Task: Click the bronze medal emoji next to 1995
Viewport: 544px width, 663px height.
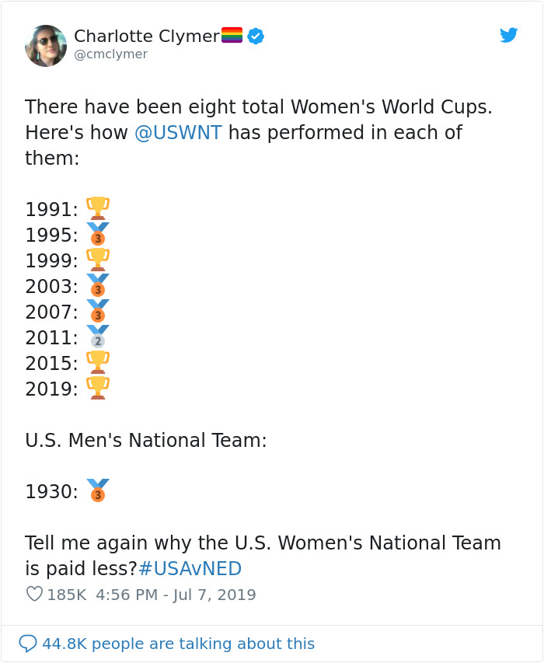Action: pyautogui.click(x=97, y=232)
